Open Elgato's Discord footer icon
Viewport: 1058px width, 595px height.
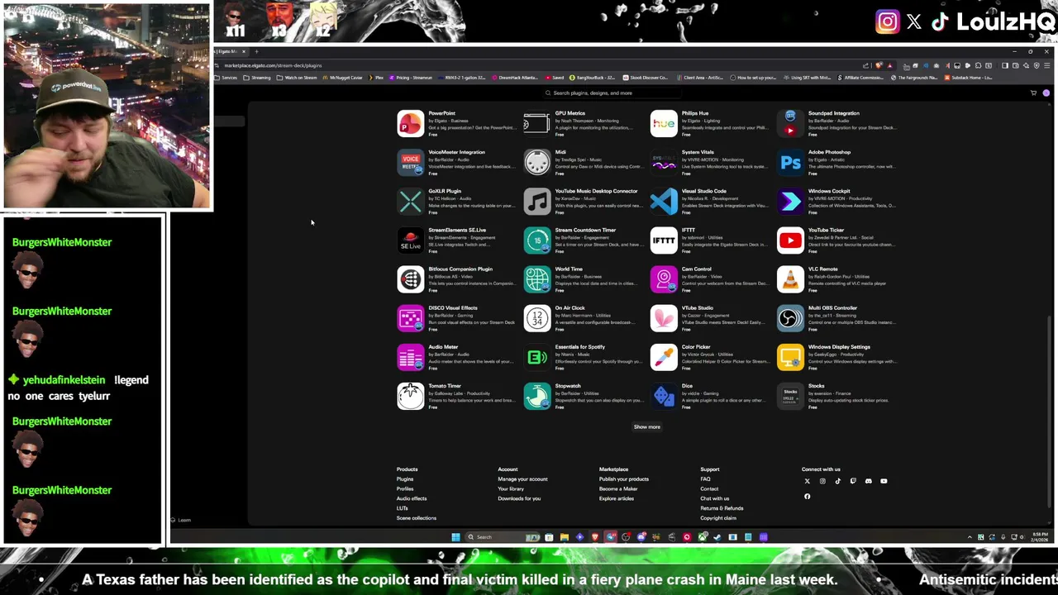(868, 481)
